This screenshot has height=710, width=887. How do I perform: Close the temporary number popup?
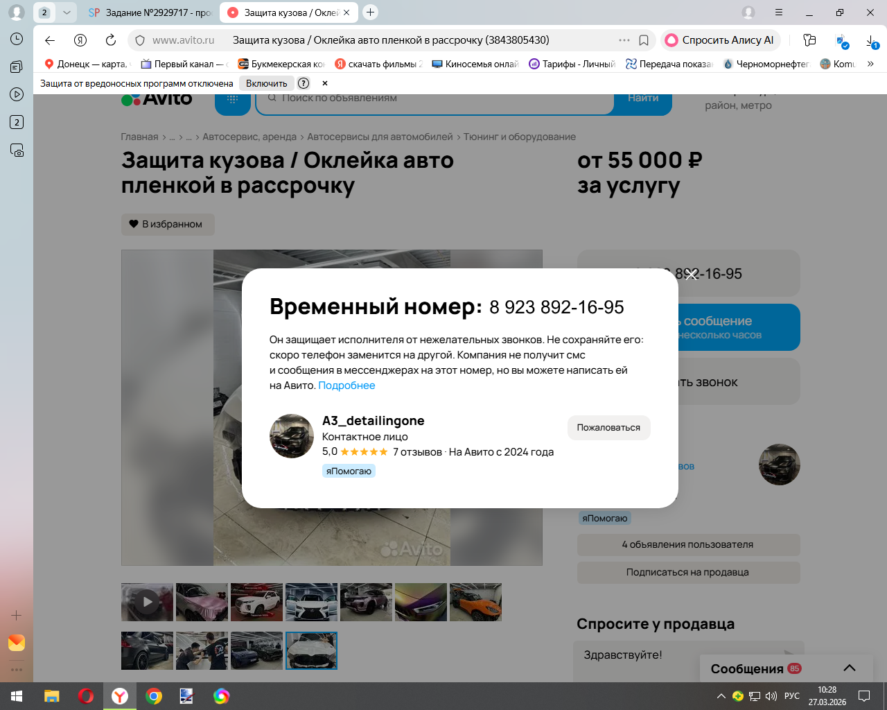click(x=691, y=275)
